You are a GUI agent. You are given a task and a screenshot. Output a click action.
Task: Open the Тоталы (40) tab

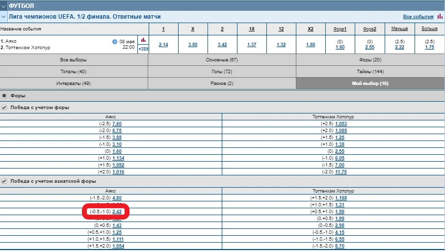(74, 72)
